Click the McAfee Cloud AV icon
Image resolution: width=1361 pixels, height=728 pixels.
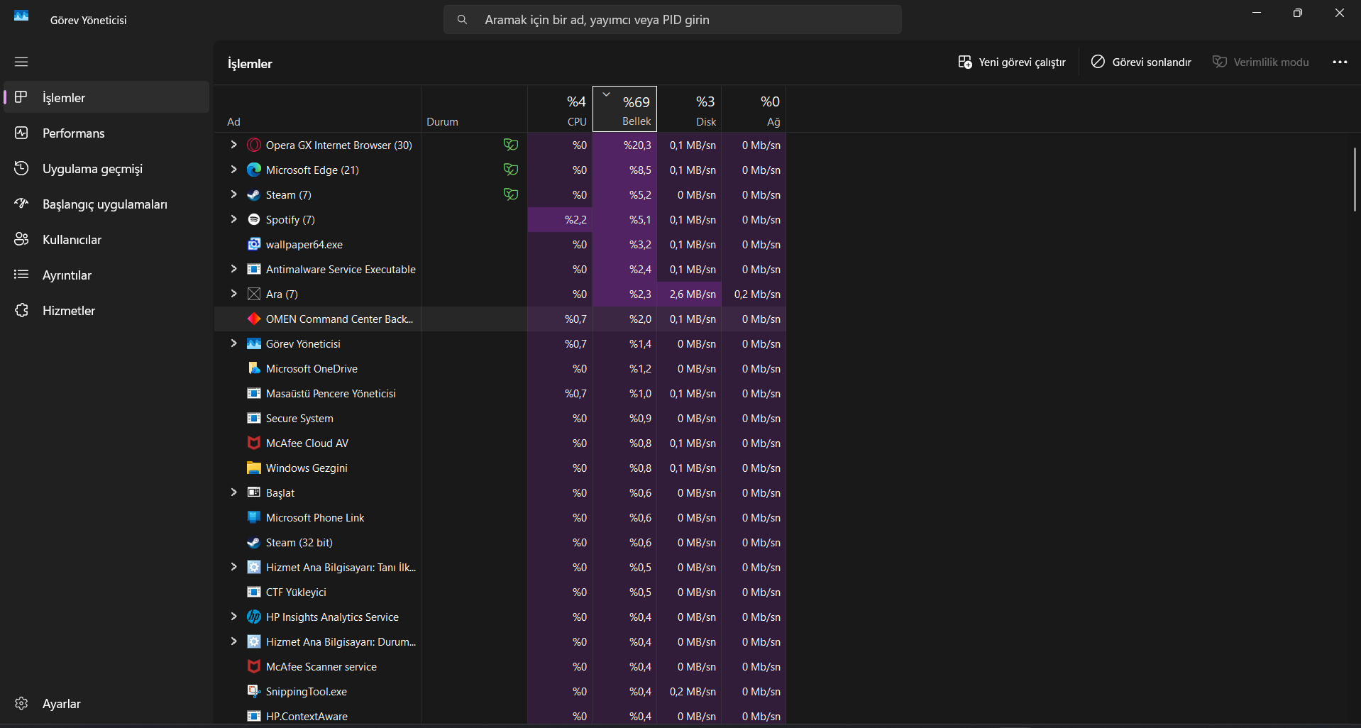tap(253, 443)
